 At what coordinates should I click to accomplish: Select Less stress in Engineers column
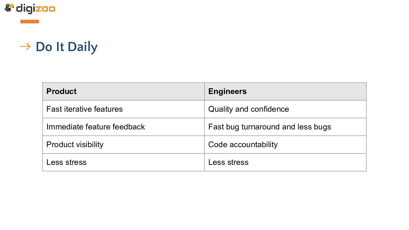[285, 162]
